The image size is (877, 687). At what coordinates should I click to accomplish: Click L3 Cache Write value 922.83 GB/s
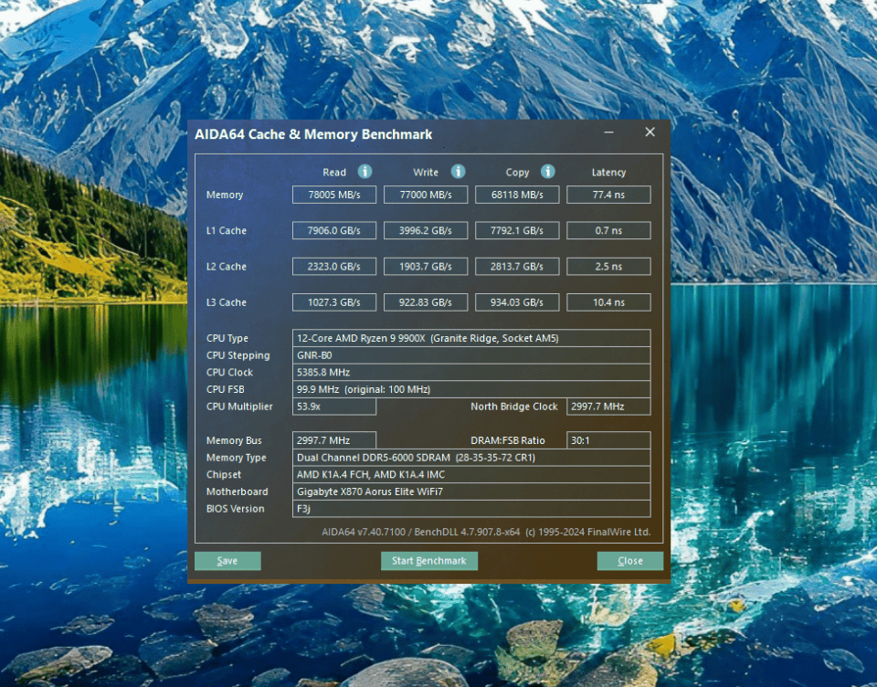click(426, 302)
